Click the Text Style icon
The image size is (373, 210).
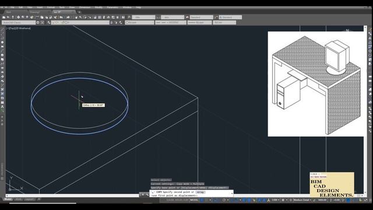129,17
